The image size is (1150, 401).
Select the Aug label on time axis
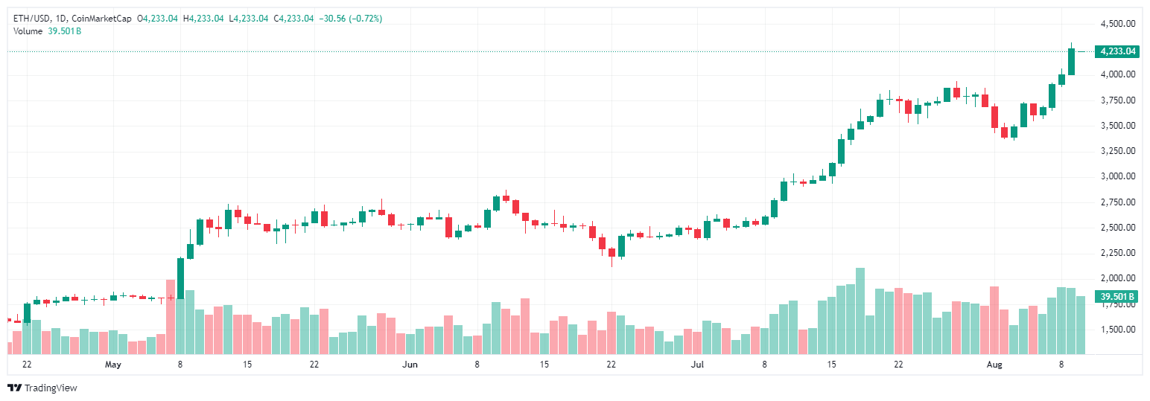click(992, 365)
